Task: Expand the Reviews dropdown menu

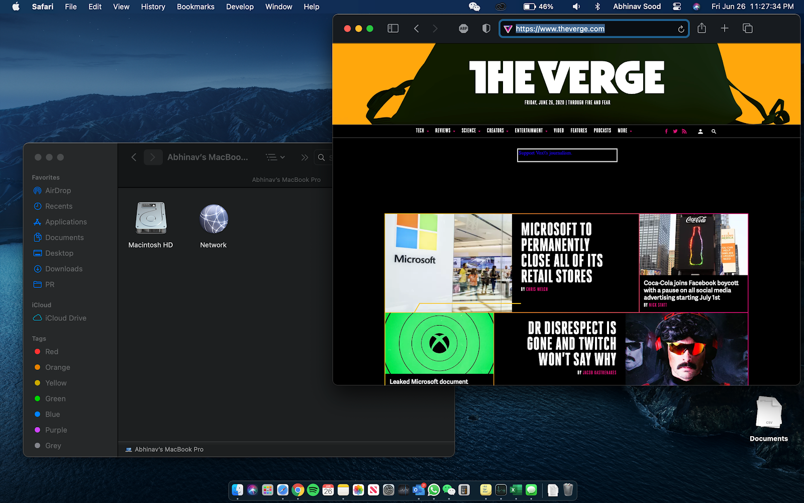Action: click(x=445, y=131)
